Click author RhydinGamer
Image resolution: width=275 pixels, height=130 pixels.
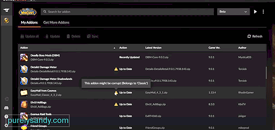click(246, 92)
